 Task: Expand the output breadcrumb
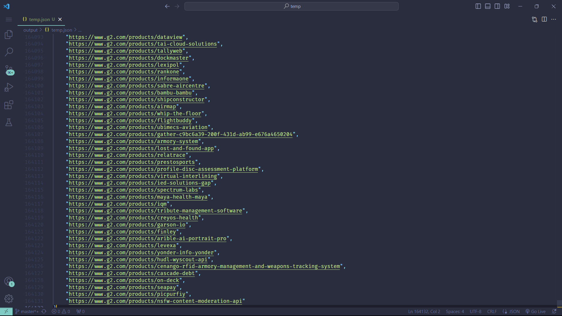tap(30, 30)
